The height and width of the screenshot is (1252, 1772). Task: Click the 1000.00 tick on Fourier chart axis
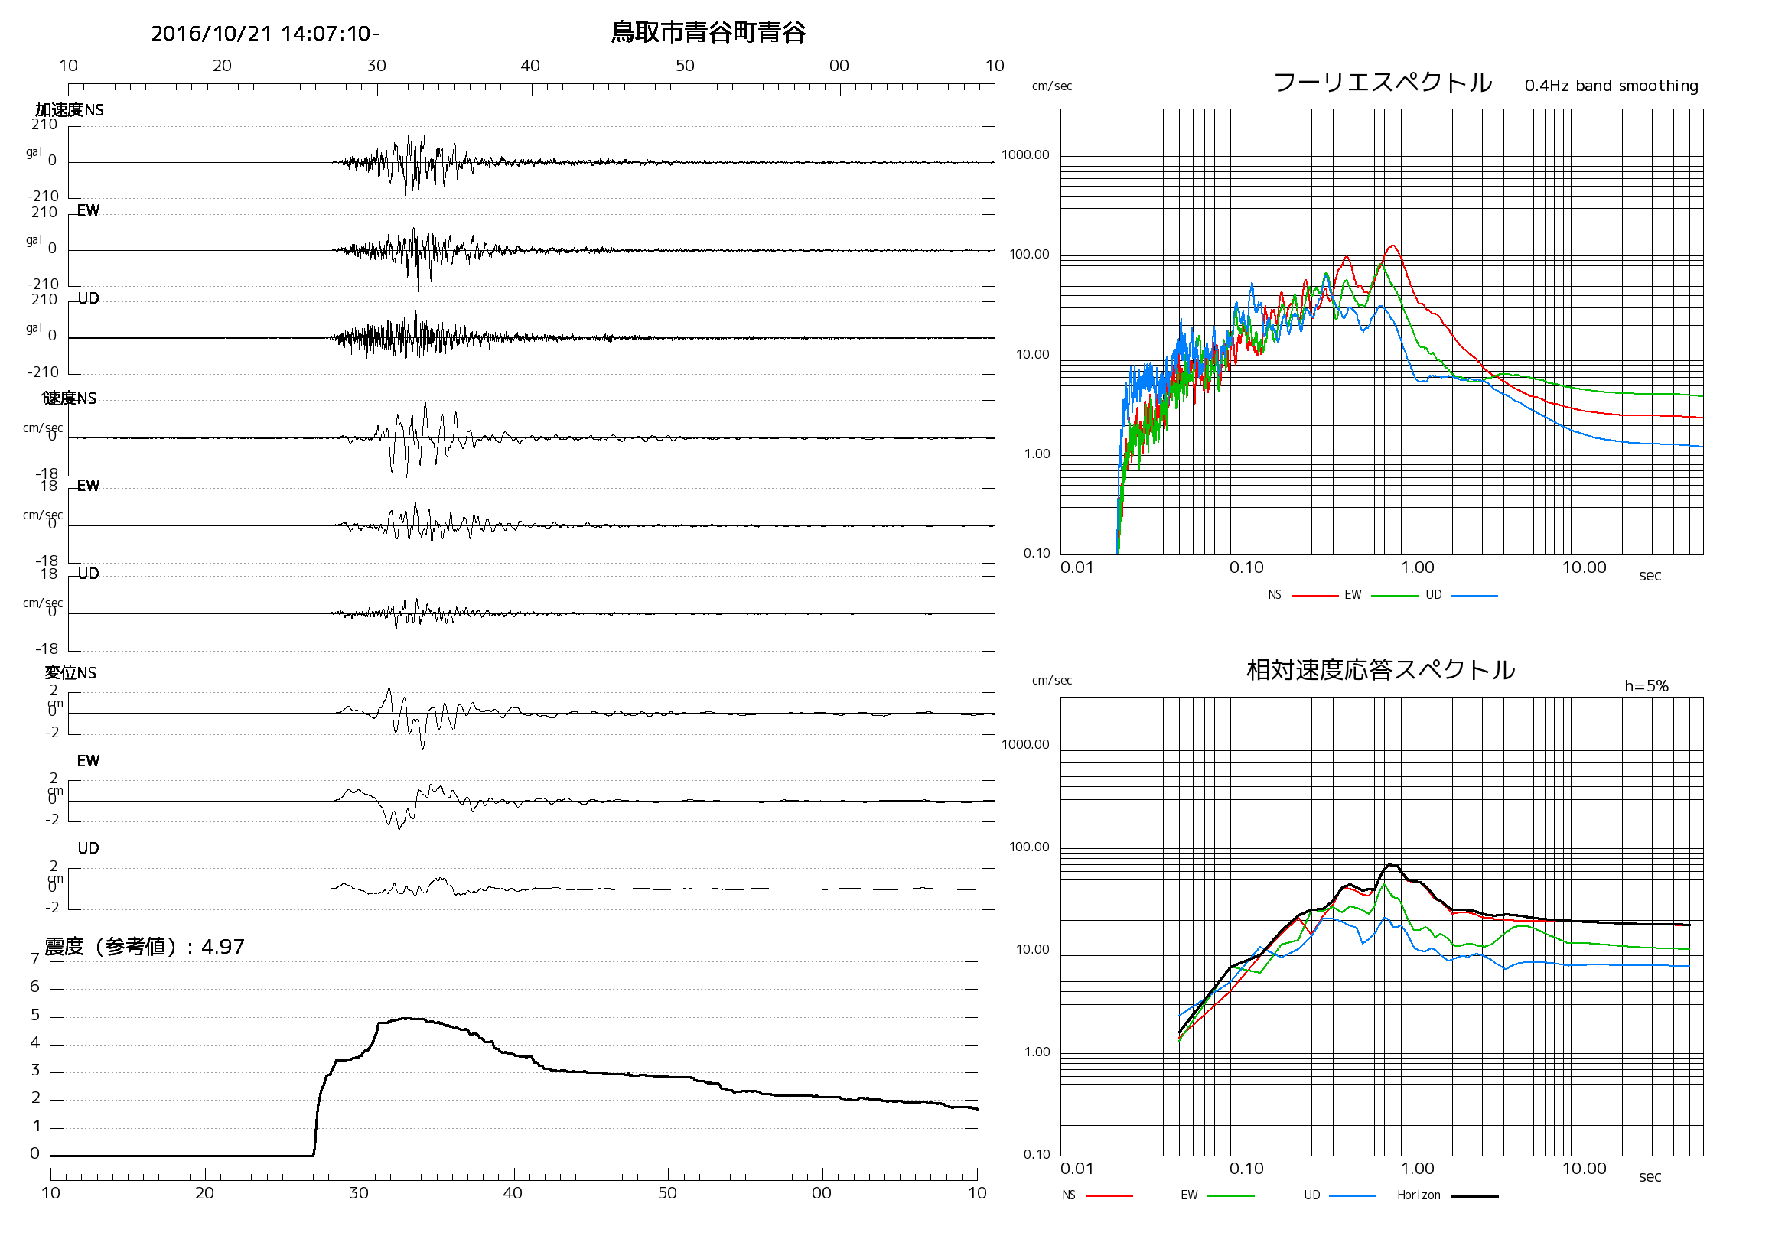1025,155
